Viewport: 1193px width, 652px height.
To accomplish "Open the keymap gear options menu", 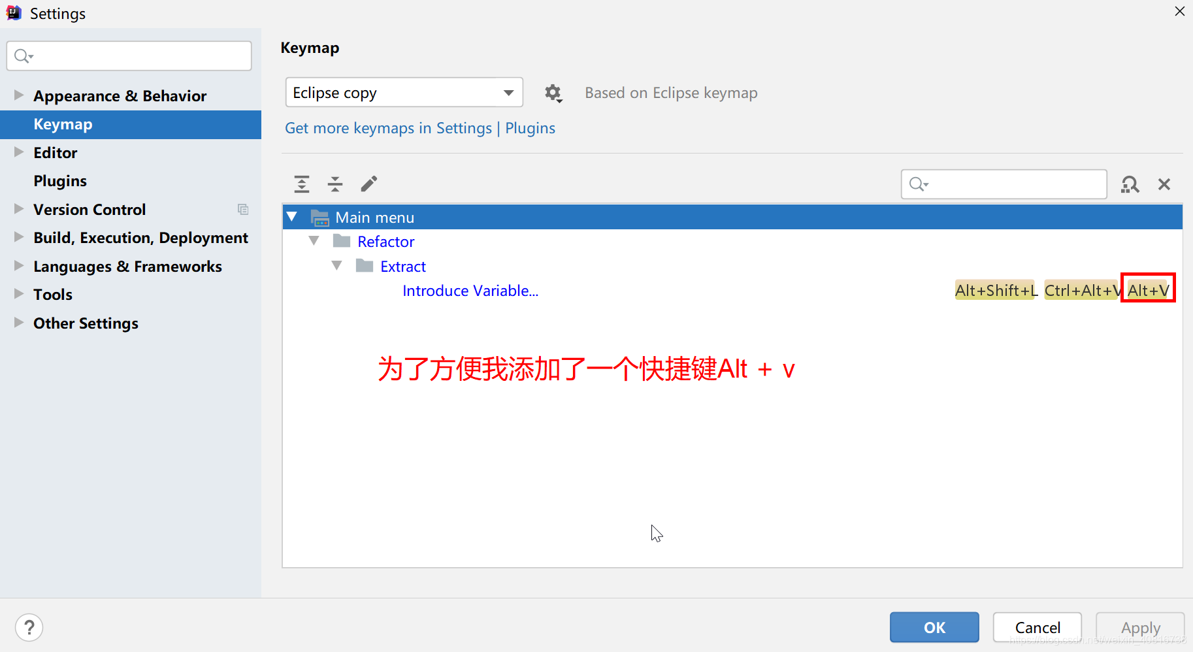I will pyautogui.click(x=553, y=93).
